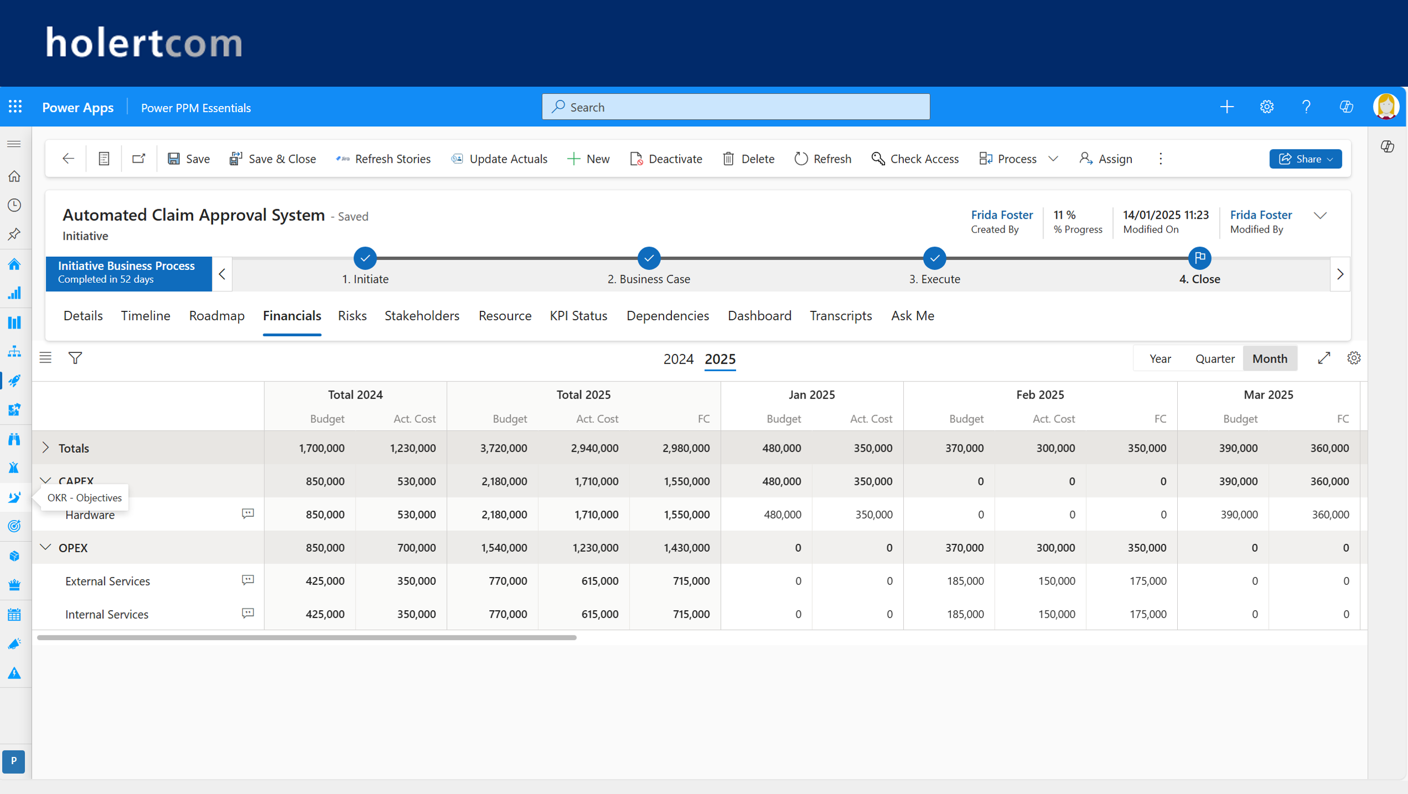Open the settings gear in top bar

1267,107
